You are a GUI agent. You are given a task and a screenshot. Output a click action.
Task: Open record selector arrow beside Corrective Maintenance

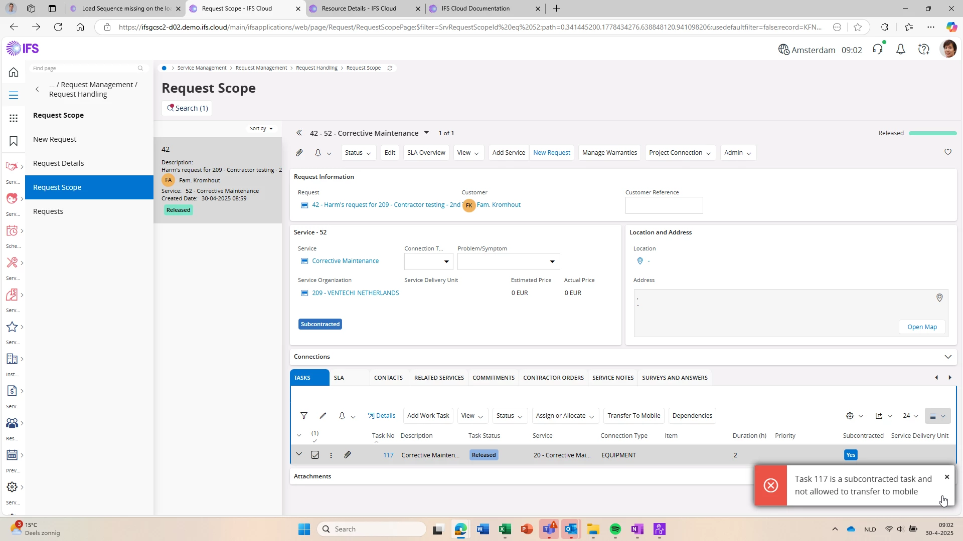tap(426, 132)
